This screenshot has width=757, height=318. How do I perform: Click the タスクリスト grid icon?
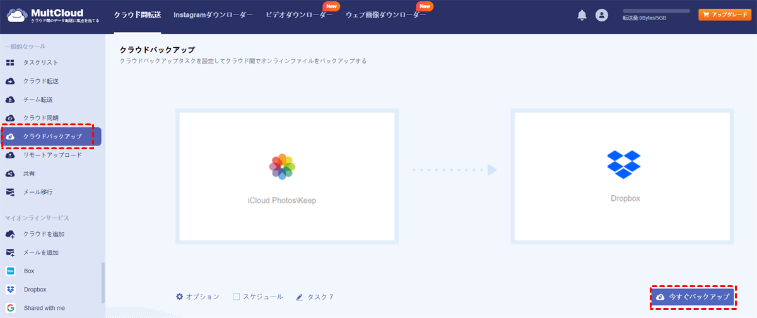(x=10, y=62)
